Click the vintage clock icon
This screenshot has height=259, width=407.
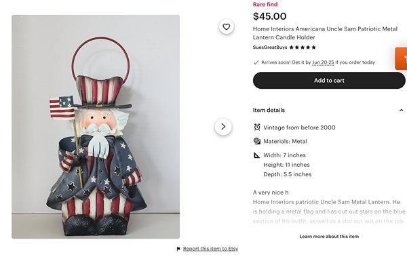pos(257,127)
